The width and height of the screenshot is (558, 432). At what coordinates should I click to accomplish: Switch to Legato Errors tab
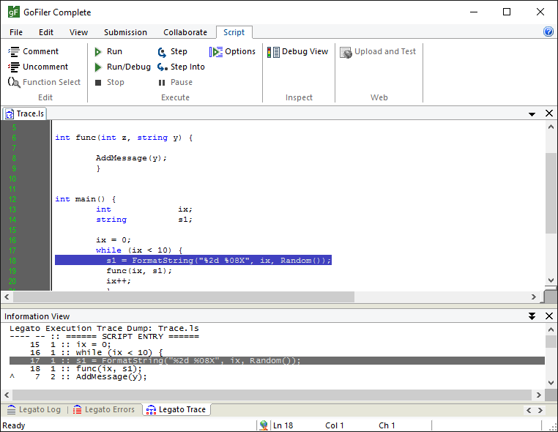point(103,409)
